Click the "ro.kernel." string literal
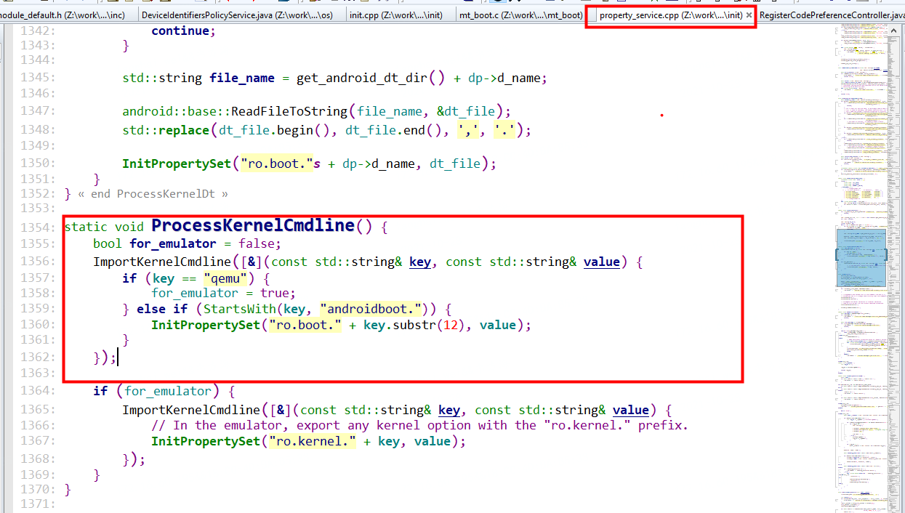The image size is (905, 513). click(x=313, y=441)
